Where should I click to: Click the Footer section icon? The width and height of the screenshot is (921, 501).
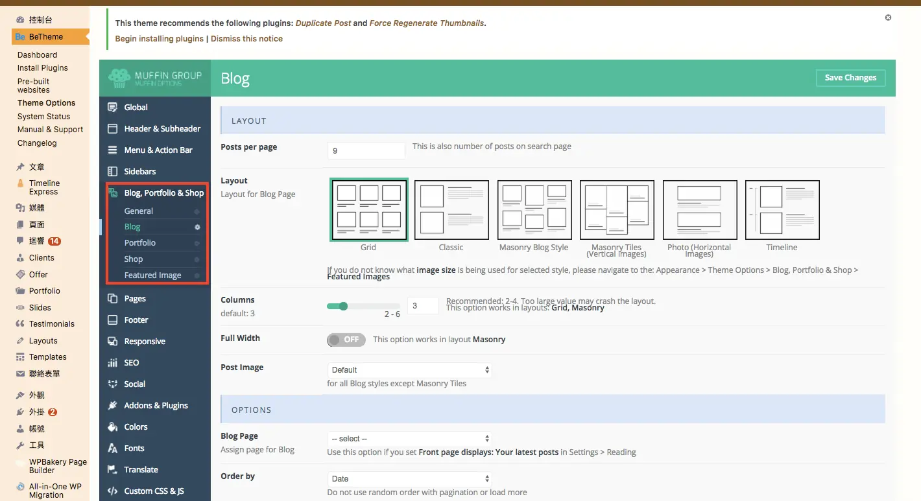112,320
